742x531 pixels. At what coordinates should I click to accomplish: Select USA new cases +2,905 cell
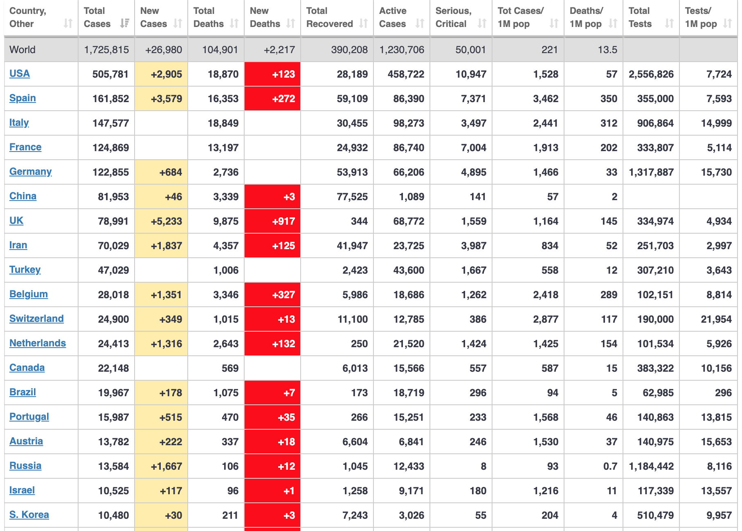pos(161,74)
